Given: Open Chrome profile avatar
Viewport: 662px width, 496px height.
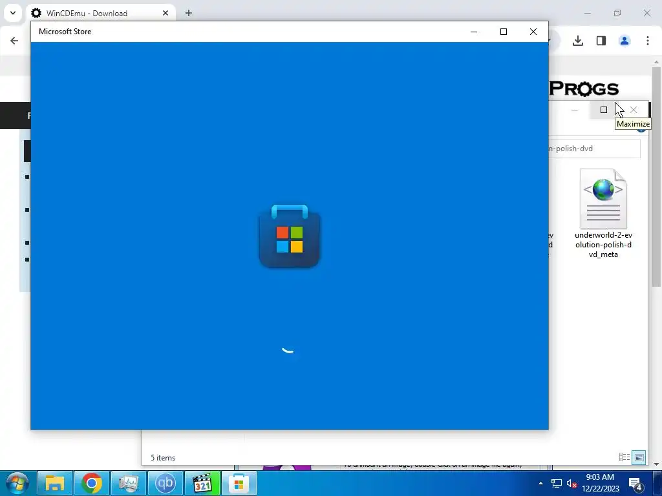Looking at the screenshot, I should (624, 41).
